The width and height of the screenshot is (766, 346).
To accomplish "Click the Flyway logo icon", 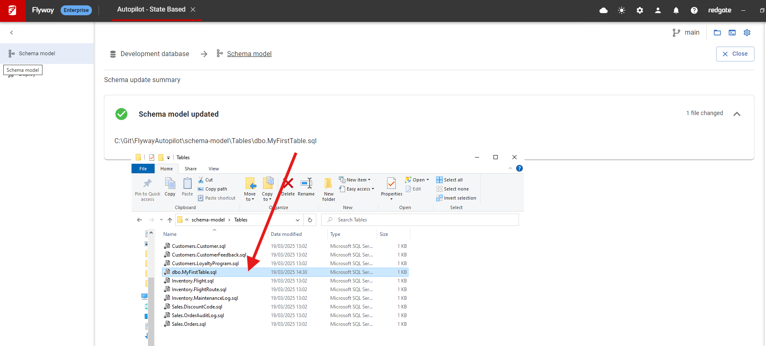I will (12, 10).
